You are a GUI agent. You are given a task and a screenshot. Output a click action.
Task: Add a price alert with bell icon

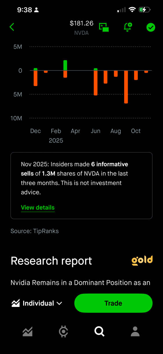click(128, 27)
